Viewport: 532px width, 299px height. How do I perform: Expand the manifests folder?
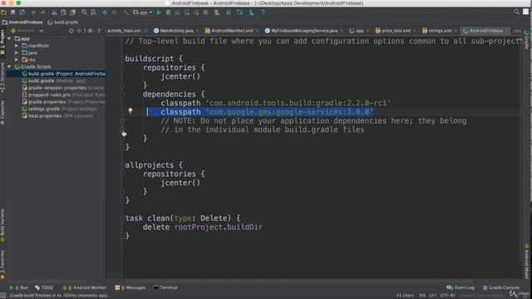point(17,46)
